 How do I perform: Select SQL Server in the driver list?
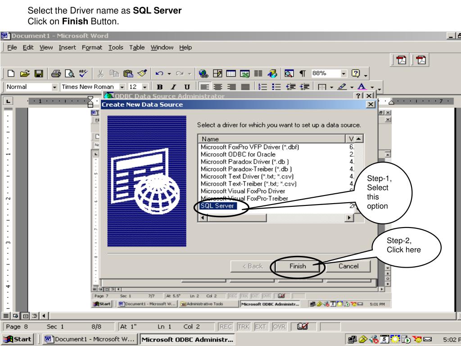217,205
